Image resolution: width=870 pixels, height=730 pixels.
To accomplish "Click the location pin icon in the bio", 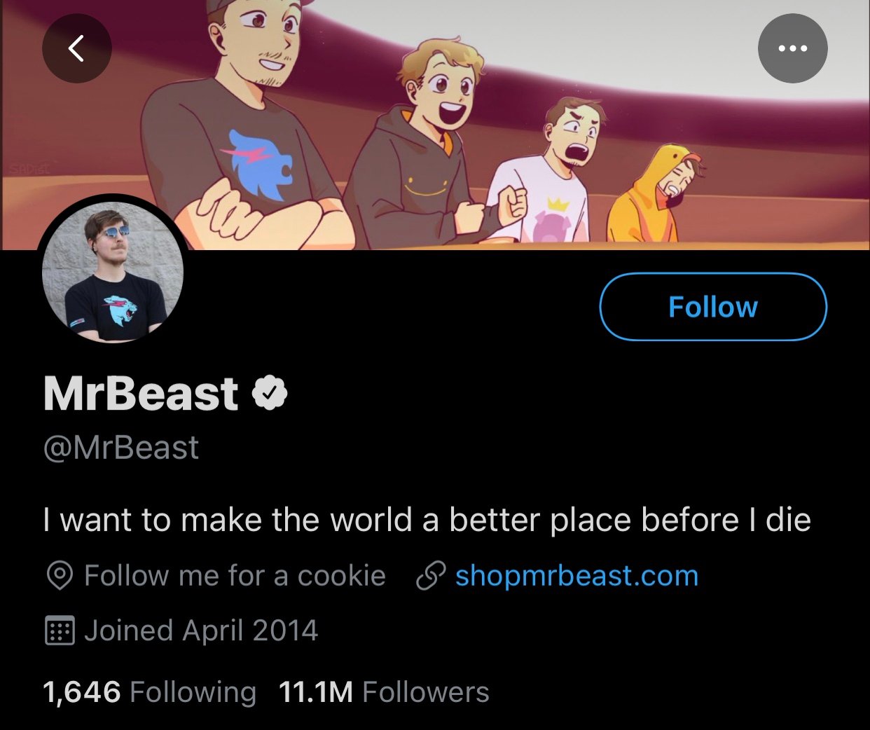I will 60,575.
